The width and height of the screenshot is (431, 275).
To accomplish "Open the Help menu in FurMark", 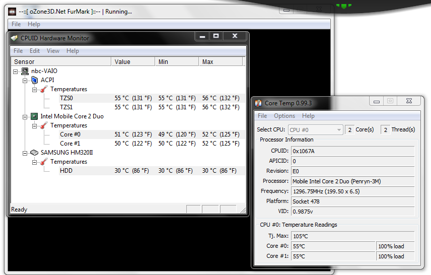I will tap(34, 24).
